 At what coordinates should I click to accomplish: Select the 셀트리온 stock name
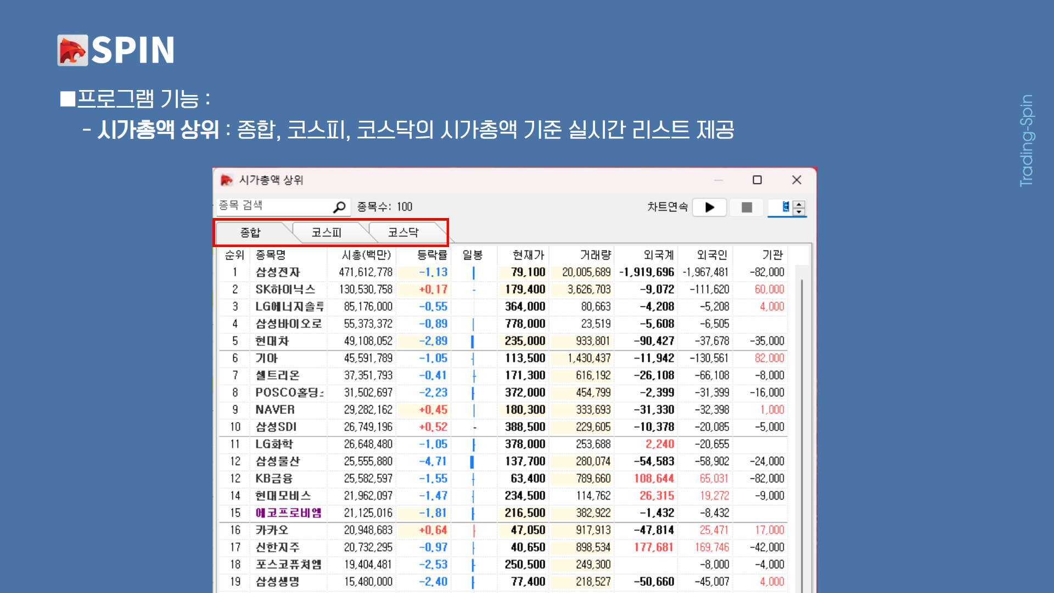pyautogui.click(x=278, y=376)
